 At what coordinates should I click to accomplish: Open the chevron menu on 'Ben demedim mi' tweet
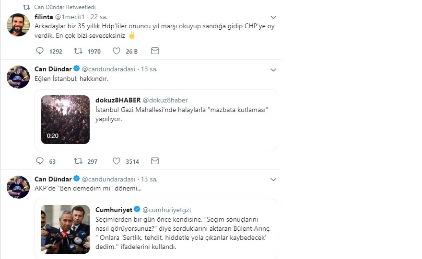(x=273, y=180)
